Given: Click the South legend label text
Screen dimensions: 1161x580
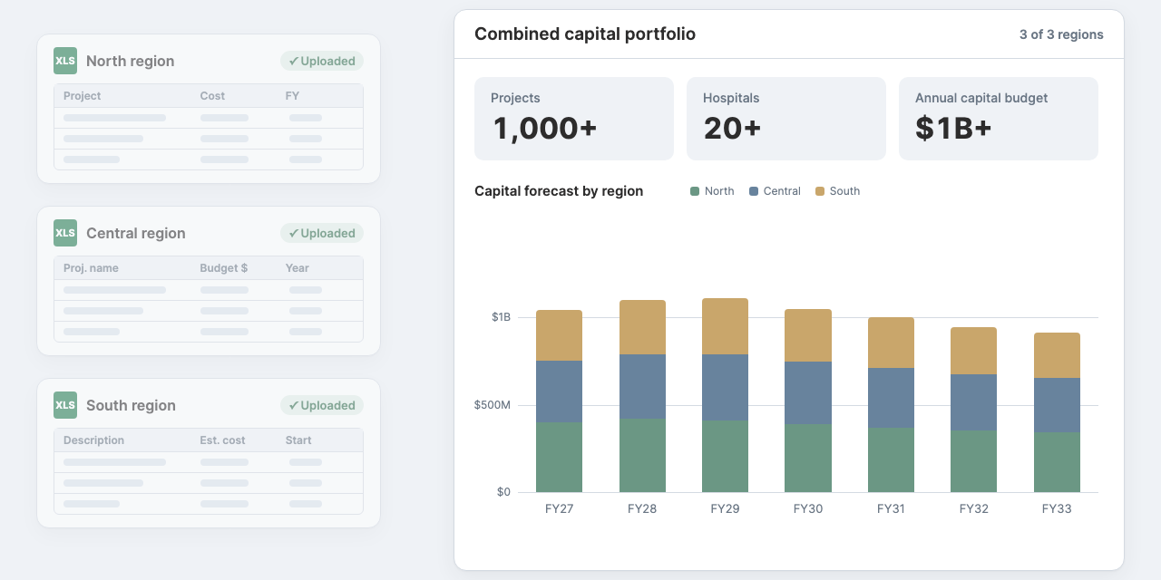Looking at the screenshot, I should click(844, 191).
